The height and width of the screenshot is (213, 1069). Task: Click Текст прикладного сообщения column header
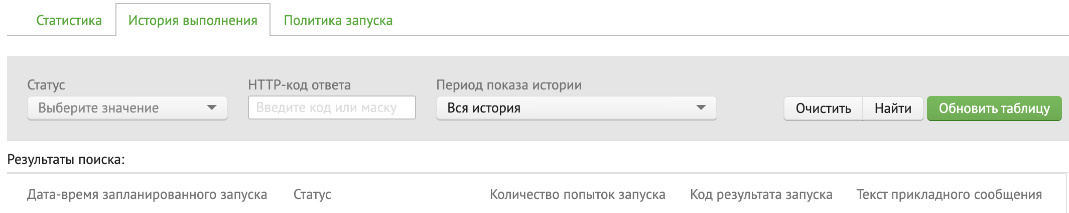[949, 194]
